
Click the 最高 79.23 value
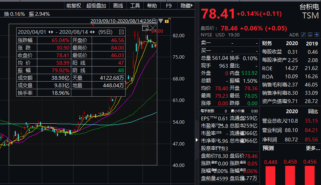(x=221, y=96)
